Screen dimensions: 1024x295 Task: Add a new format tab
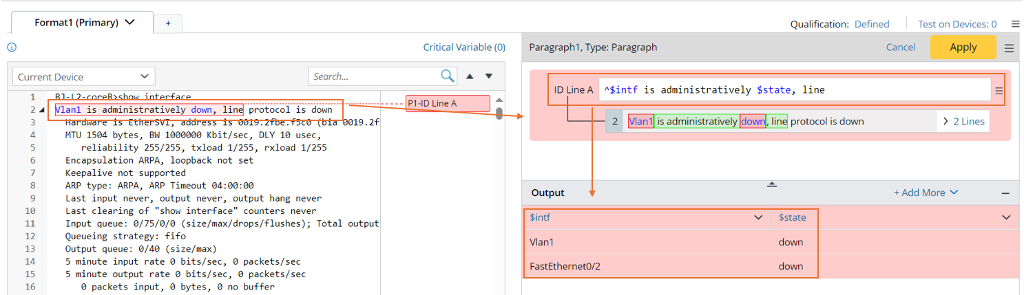coord(168,23)
